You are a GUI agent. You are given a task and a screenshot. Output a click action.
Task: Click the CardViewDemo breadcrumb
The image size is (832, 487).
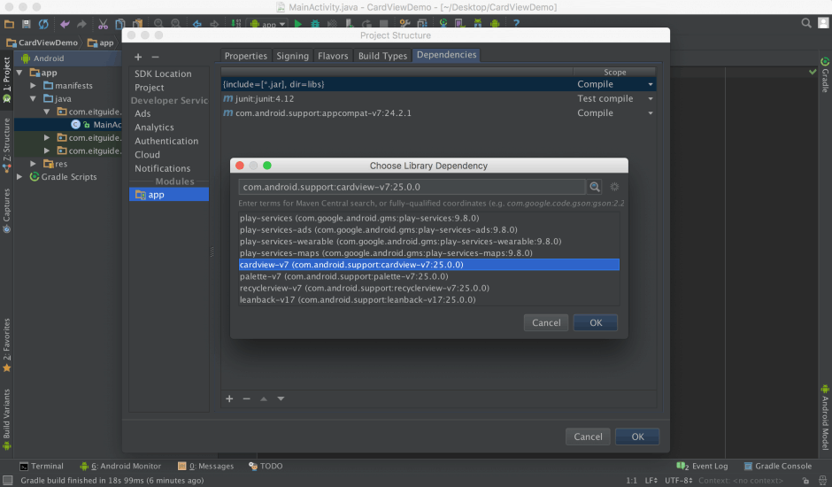click(42, 43)
